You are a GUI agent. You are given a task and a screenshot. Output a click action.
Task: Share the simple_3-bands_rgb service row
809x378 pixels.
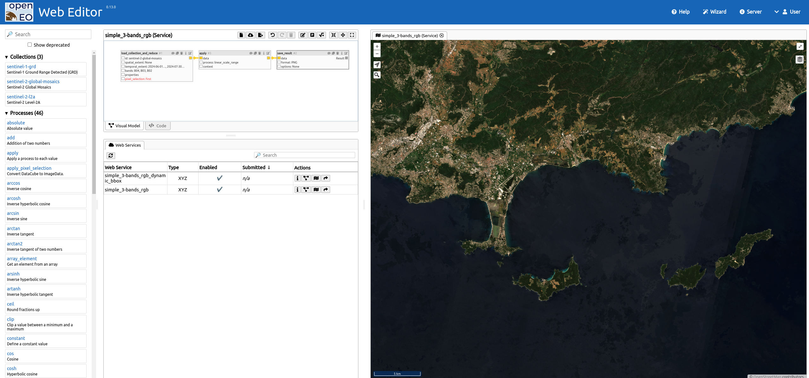pyautogui.click(x=326, y=190)
